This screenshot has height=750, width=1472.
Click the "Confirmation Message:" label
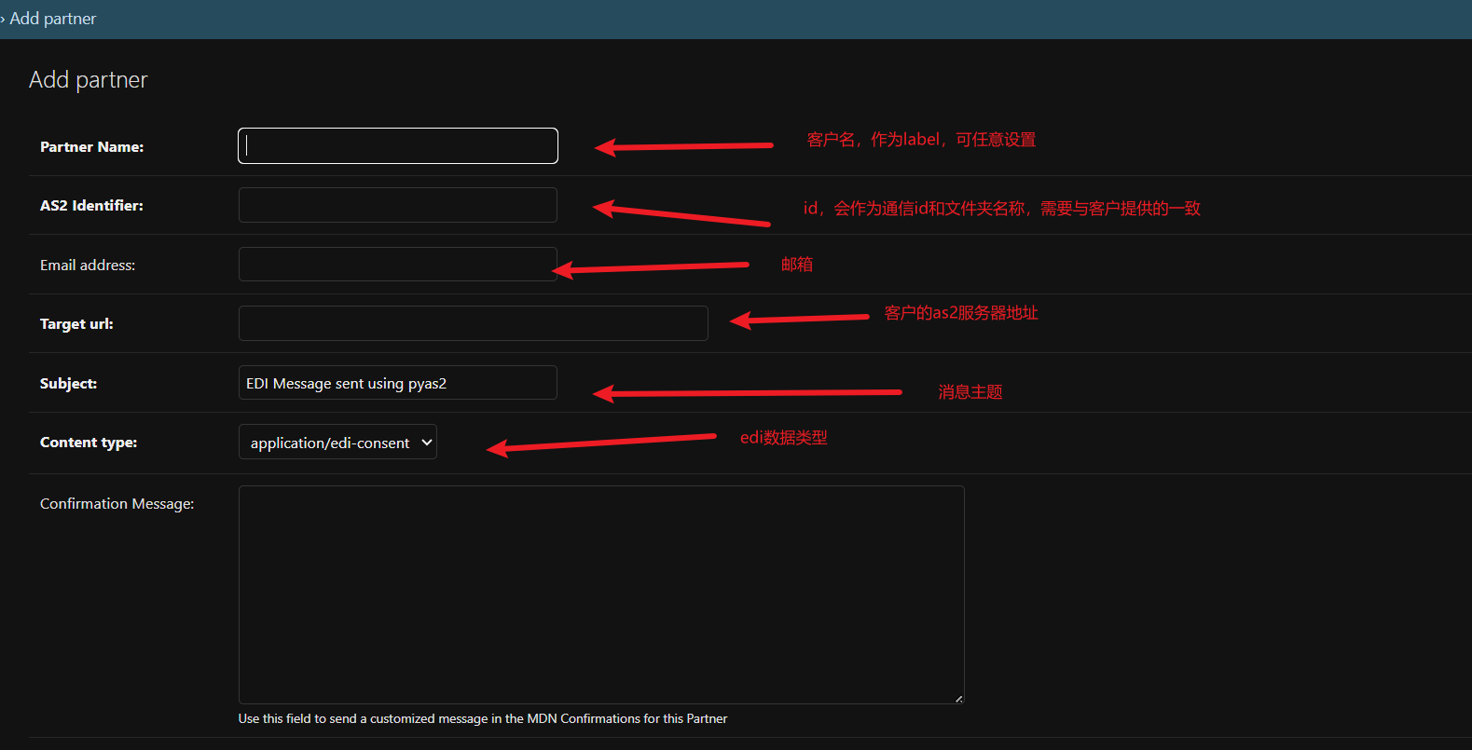point(117,504)
